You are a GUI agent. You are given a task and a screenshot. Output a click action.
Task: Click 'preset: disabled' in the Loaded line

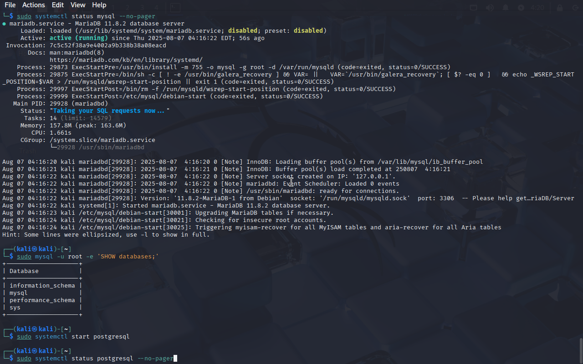coord(294,31)
